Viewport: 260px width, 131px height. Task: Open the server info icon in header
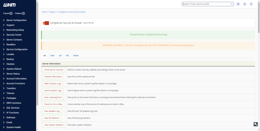click(238, 4)
